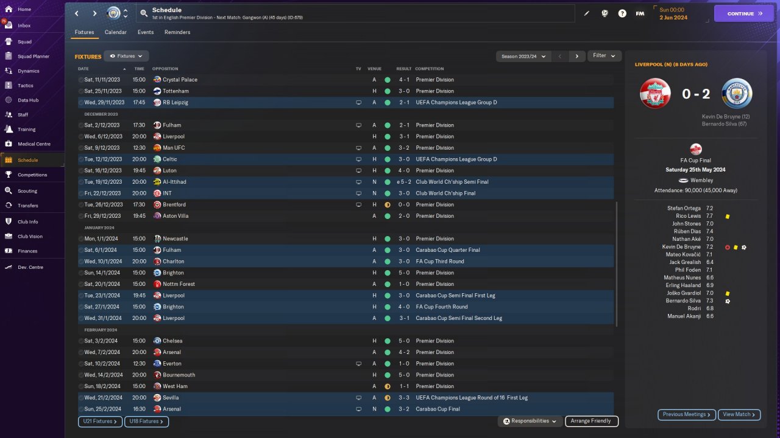The image size is (780, 438).
Task: Sort by the Competition column header
Action: coord(430,69)
